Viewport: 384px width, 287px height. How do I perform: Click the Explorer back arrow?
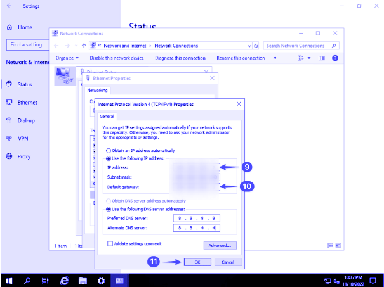(56, 46)
